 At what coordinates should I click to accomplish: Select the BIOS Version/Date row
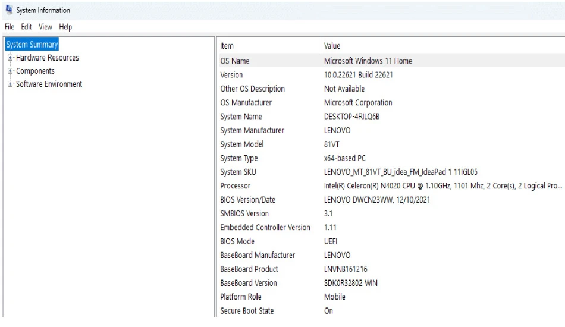coord(392,200)
